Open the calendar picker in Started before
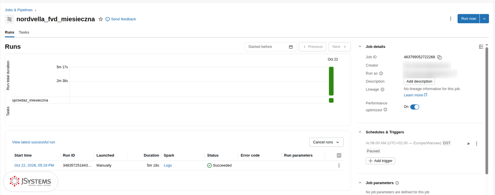 [x=291, y=47]
